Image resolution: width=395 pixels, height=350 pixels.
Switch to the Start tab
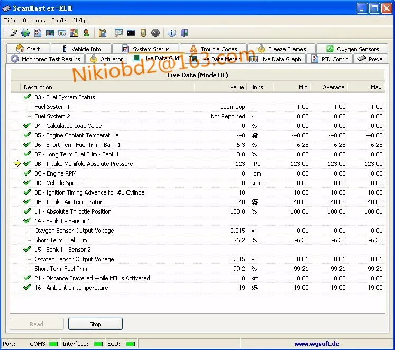(x=28, y=49)
